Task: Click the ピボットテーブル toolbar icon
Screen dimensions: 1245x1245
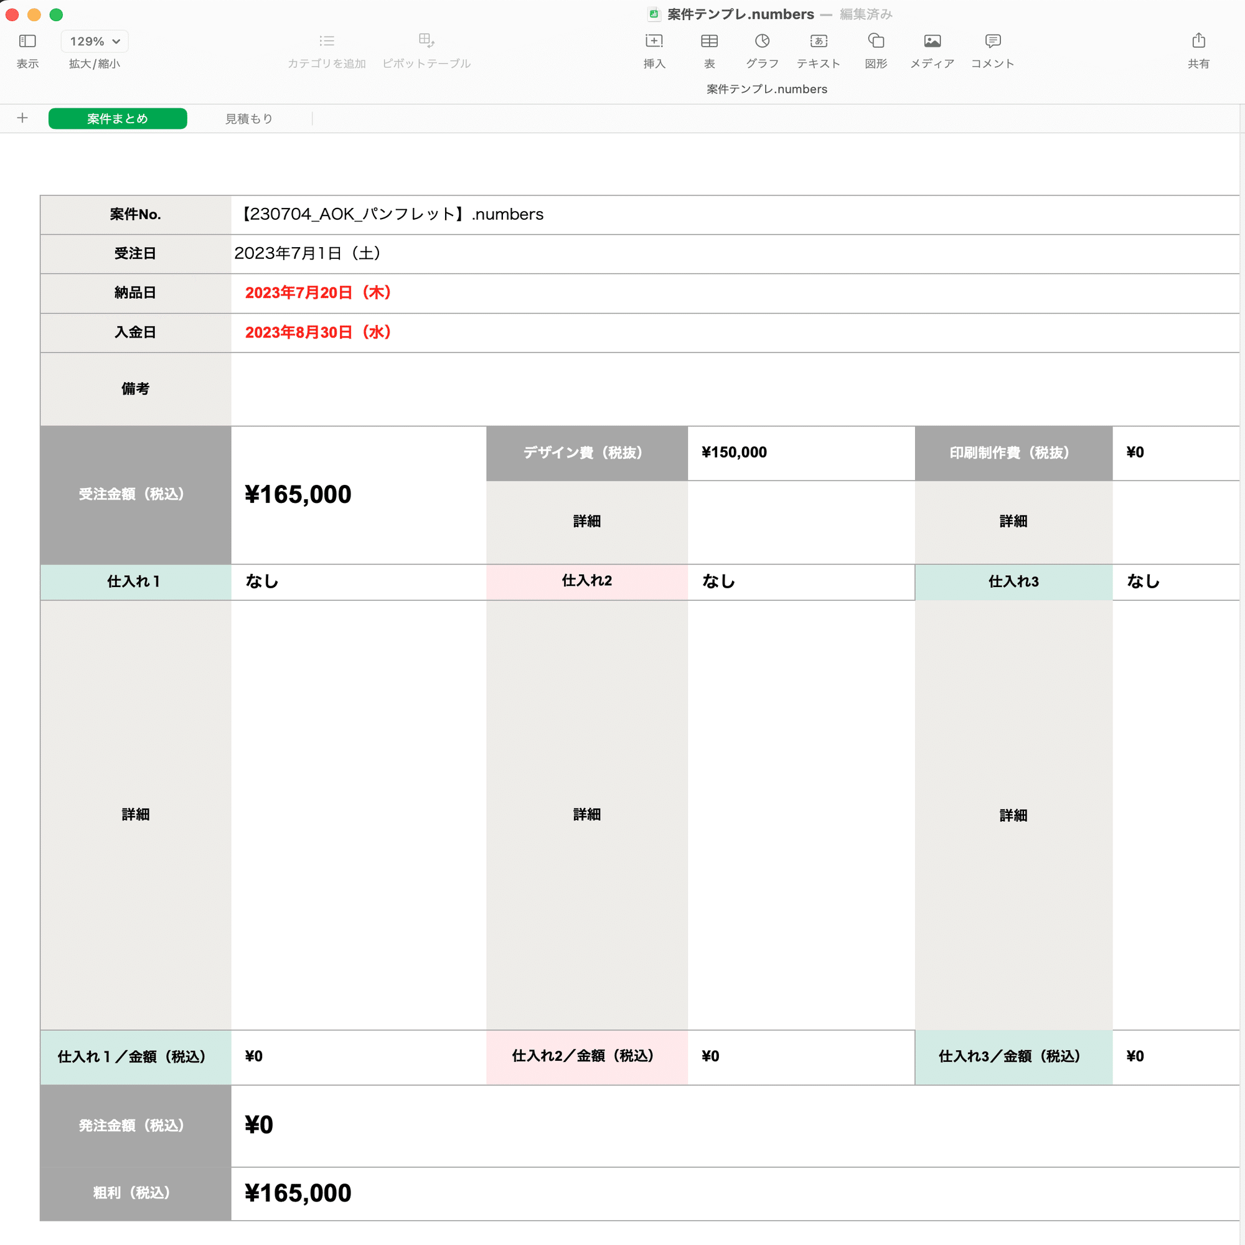Action: click(426, 41)
